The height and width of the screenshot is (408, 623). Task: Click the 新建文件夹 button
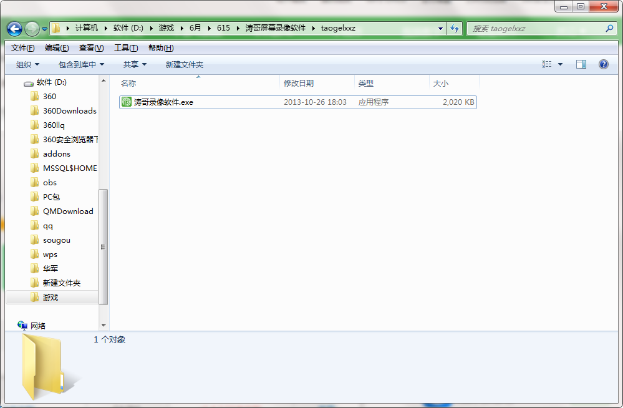[x=184, y=64]
